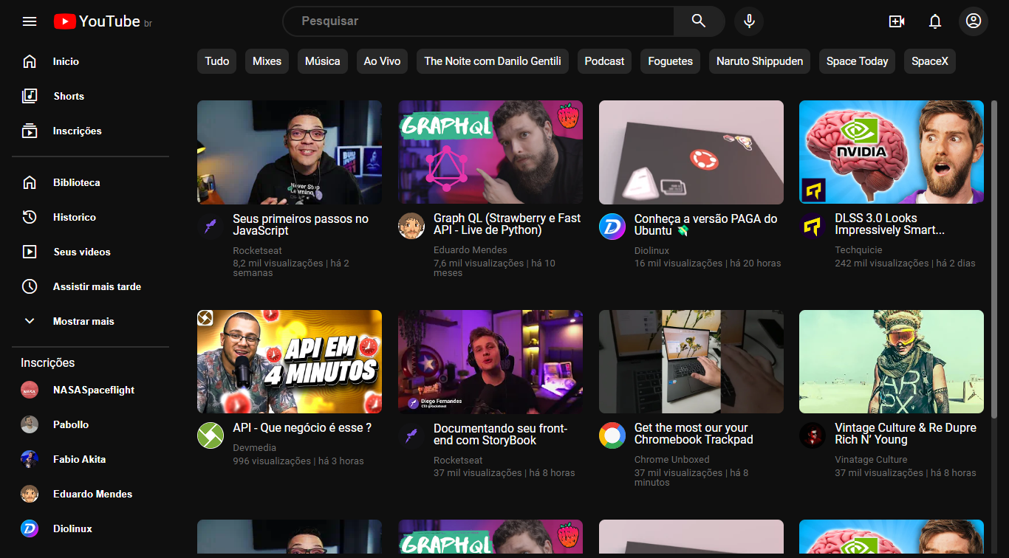Click the Pesquisar search field
1009x558 pixels.
tap(478, 21)
